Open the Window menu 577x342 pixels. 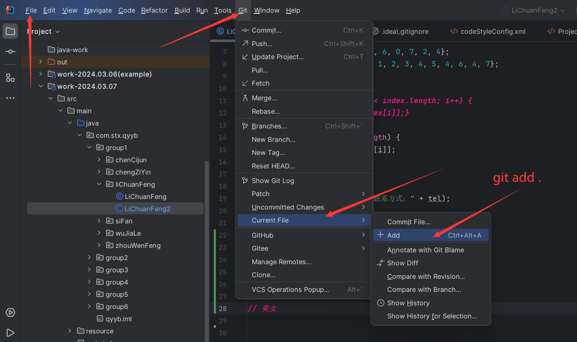[266, 10]
